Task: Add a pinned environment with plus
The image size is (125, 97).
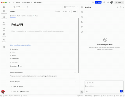Action: click(x=75, y=73)
